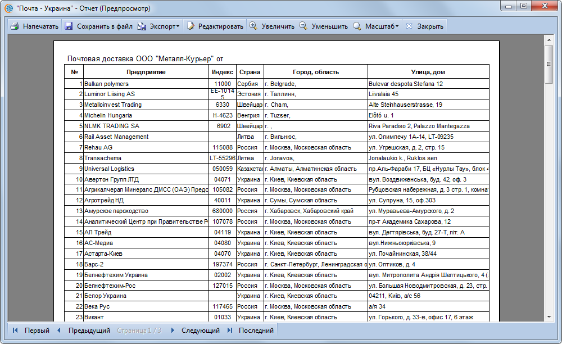Close preview via Закрыть label
Viewport: 562px width, 344px height.
coord(430,26)
